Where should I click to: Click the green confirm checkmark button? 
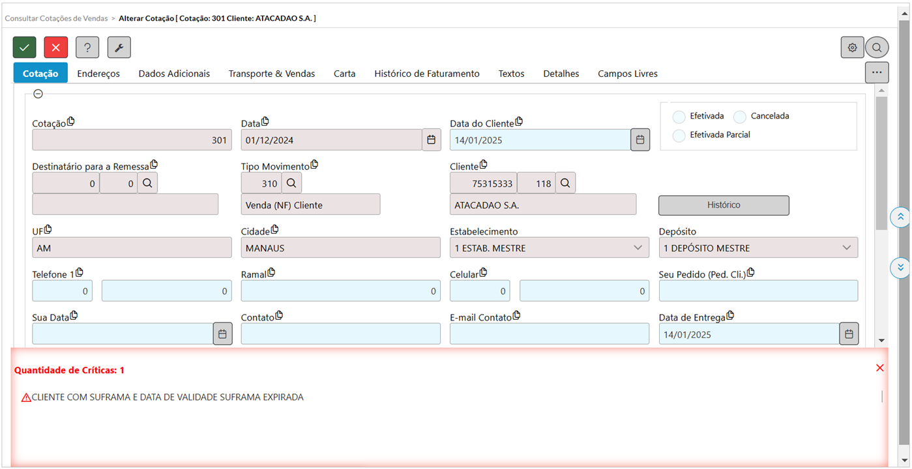(24, 48)
